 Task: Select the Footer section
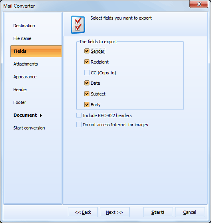pyautogui.click(x=20, y=102)
